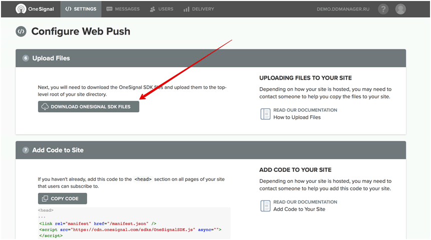Click the OneSignal logo icon
Screen dimensions: 431x240
[x=21, y=9]
